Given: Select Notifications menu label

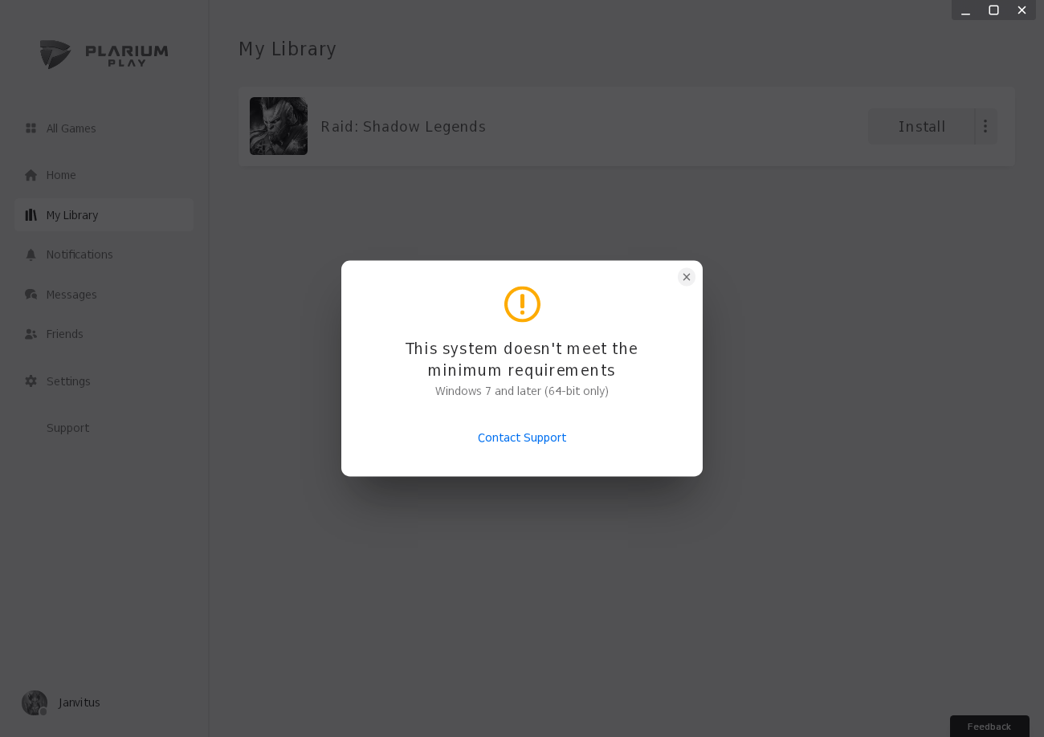Looking at the screenshot, I should 80,254.
